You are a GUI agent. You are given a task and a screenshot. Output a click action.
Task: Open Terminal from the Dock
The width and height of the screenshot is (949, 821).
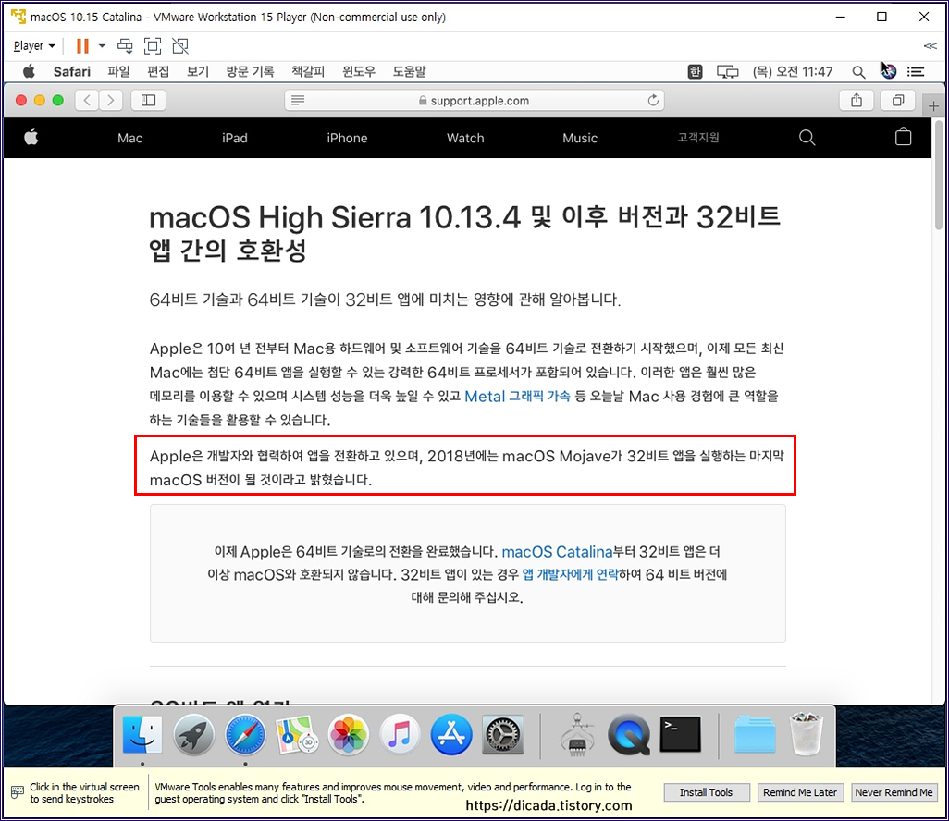[x=680, y=735]
